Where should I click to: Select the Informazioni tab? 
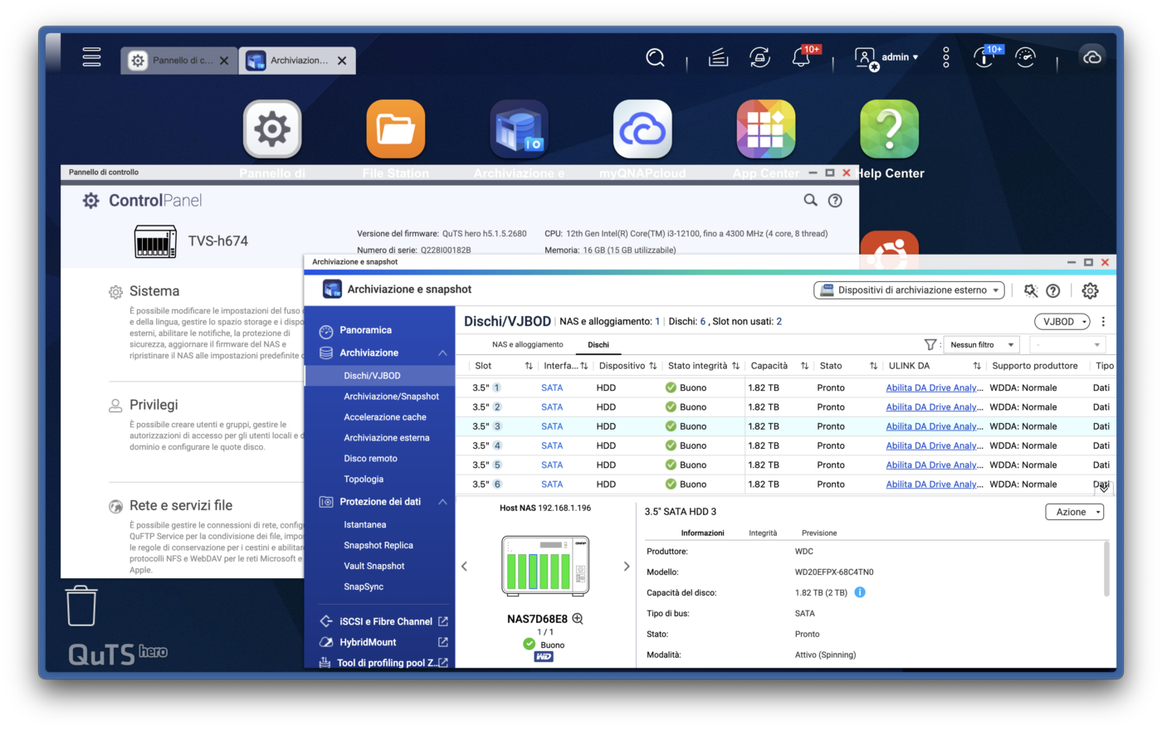pos(702,533)
